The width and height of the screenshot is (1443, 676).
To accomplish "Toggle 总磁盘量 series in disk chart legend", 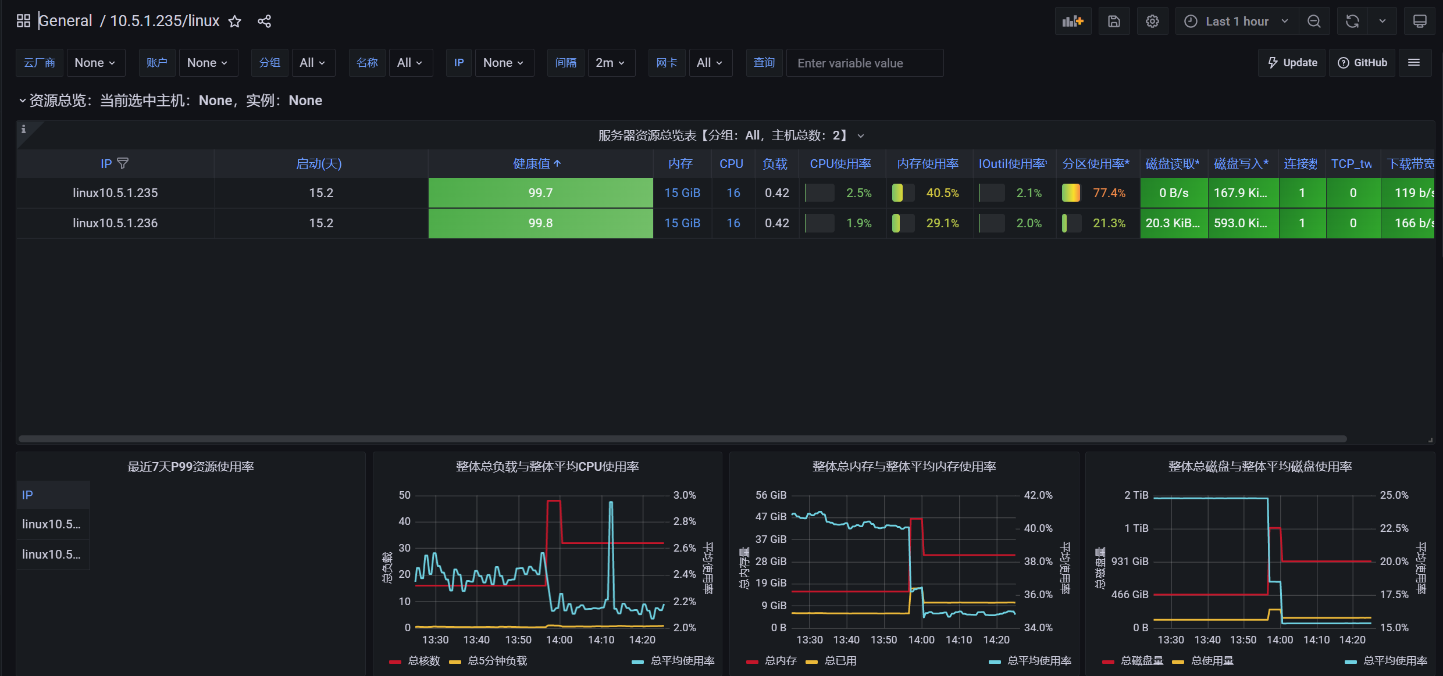I will tap(1141, 661).
